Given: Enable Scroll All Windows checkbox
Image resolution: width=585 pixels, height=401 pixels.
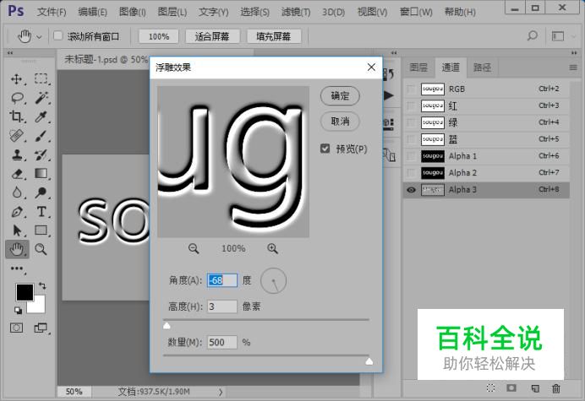Looking at the screenshot, I should [57, 35].
